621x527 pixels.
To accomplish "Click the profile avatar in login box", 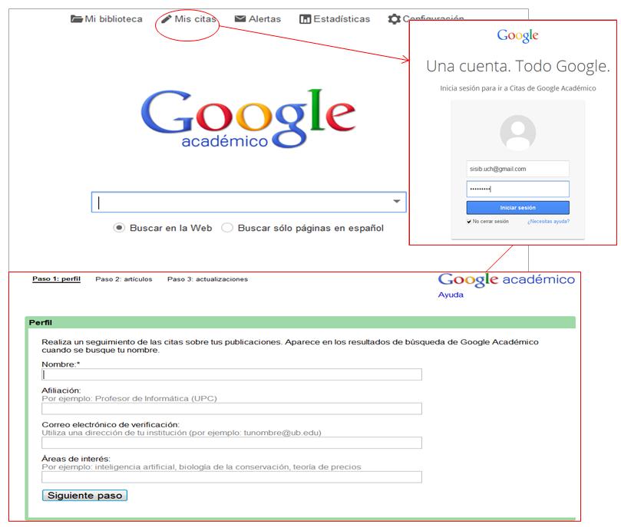I will (x=517, y=133).
